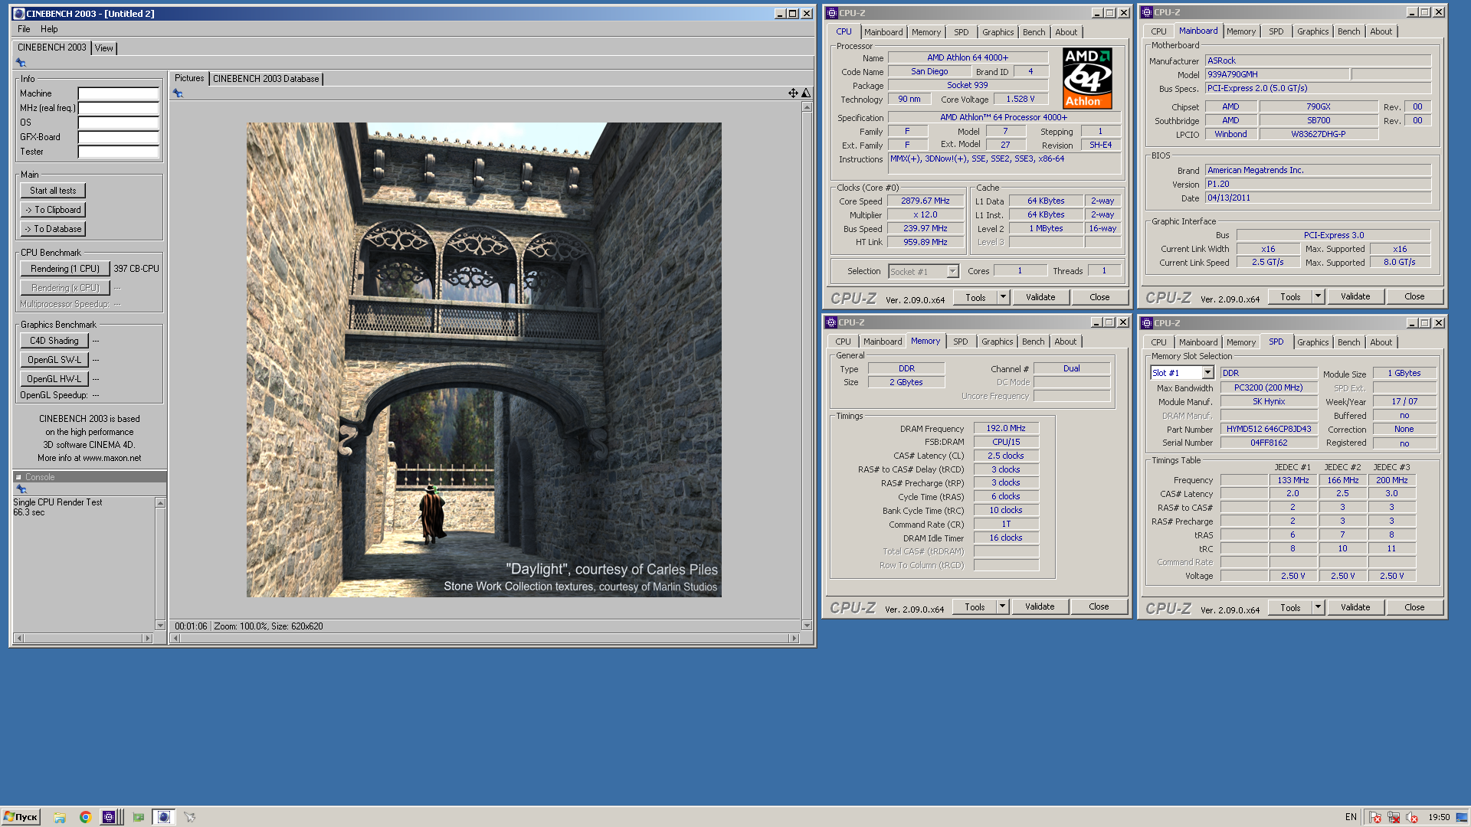
Task: Select the Pictures tab
Action: (189, 78)
